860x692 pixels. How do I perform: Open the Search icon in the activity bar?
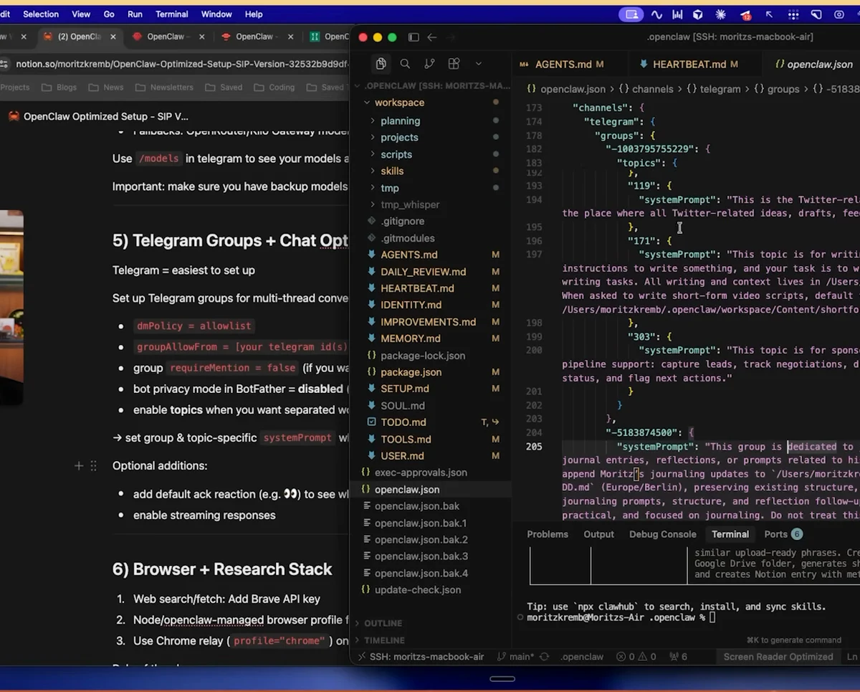tap(405, 63)
